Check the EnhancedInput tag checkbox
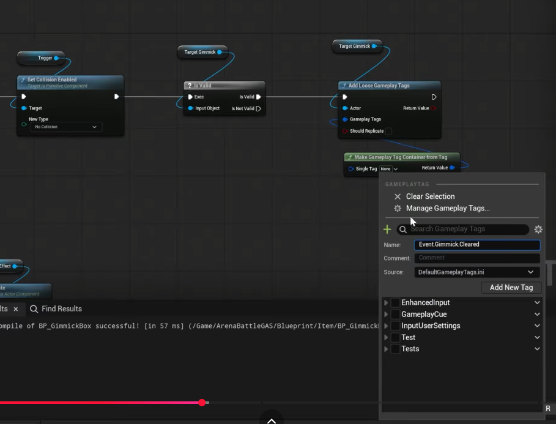The height and width of the screenshot is (424, 556). coord(395,303)
